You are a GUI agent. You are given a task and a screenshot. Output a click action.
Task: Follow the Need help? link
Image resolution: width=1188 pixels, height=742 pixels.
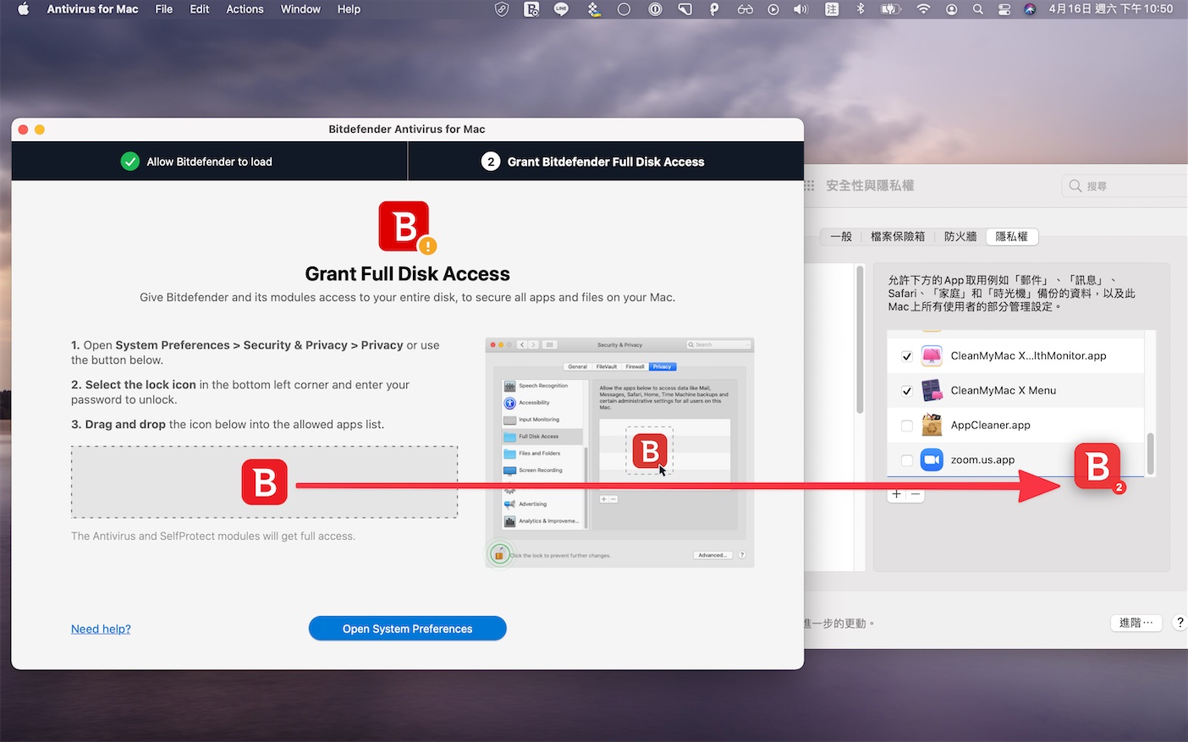tap(101, 629)
